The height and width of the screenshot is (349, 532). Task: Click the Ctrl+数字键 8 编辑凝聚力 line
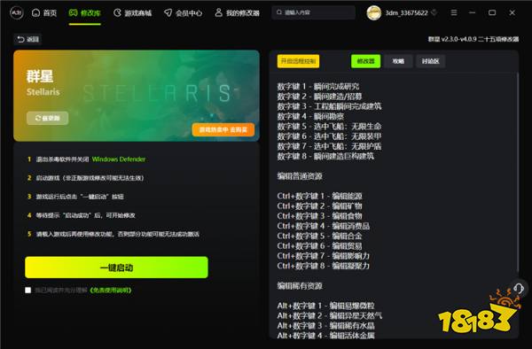(x=324, y=266)
